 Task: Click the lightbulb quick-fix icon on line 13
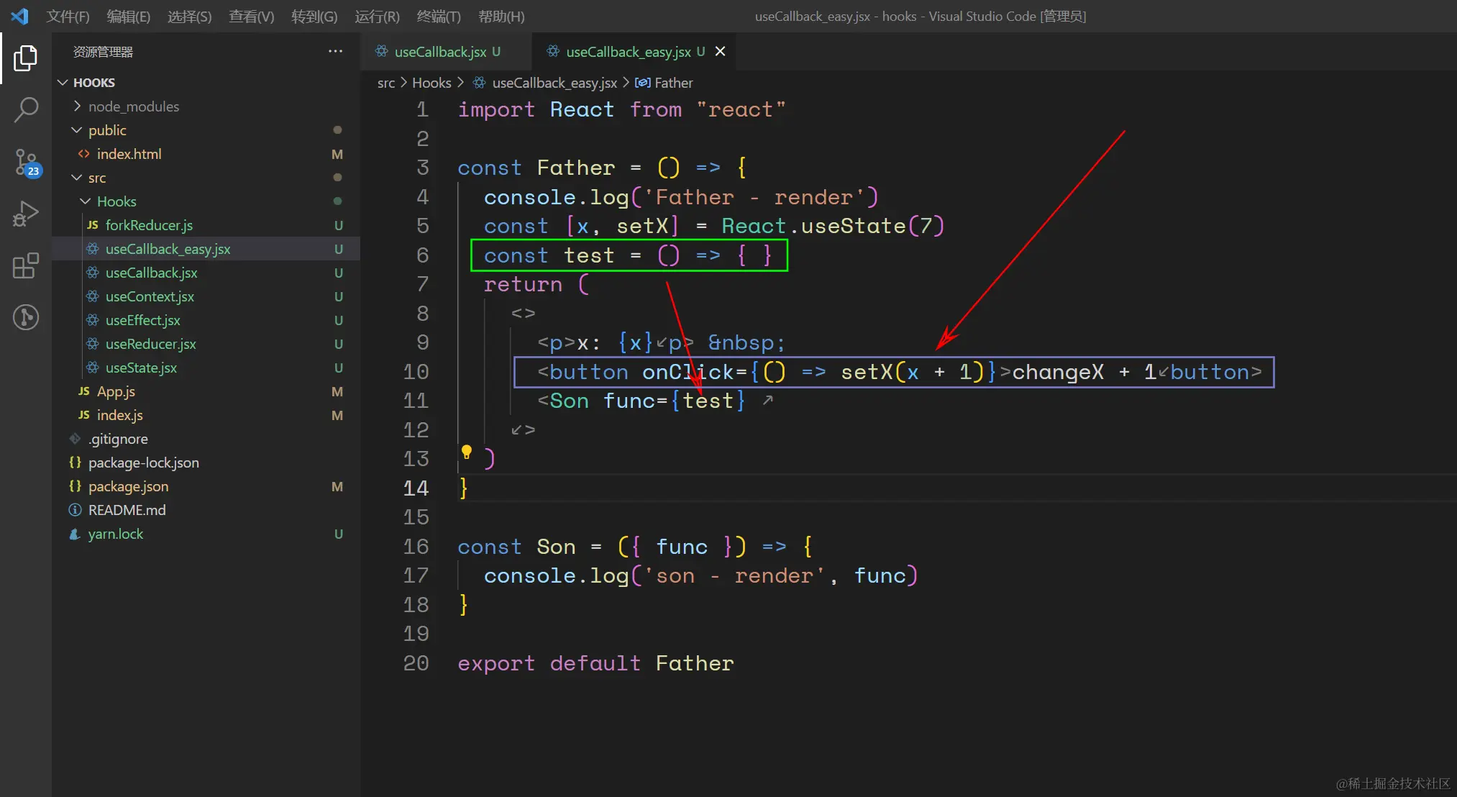click(467, 452)
